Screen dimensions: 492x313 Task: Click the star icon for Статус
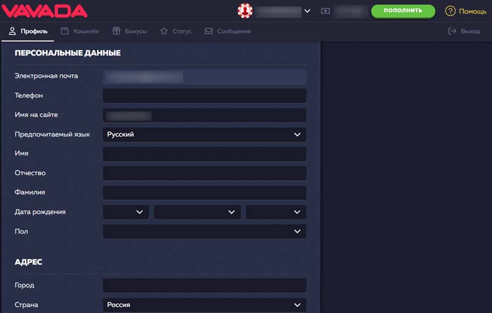click(164, 31)
